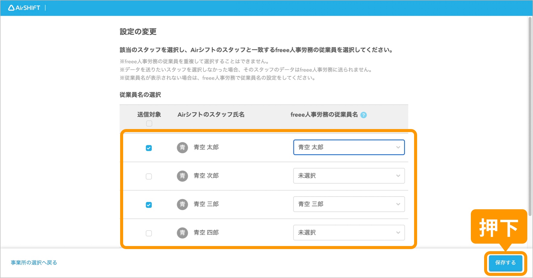The image size is (533, 278).
Task: Click 青空 四郎's avatar icon
Action: pyautogui.click(x=182, y=232)
